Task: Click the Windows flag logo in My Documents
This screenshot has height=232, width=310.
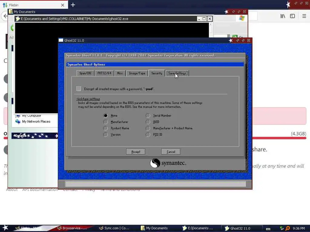Action: [242, 18]
